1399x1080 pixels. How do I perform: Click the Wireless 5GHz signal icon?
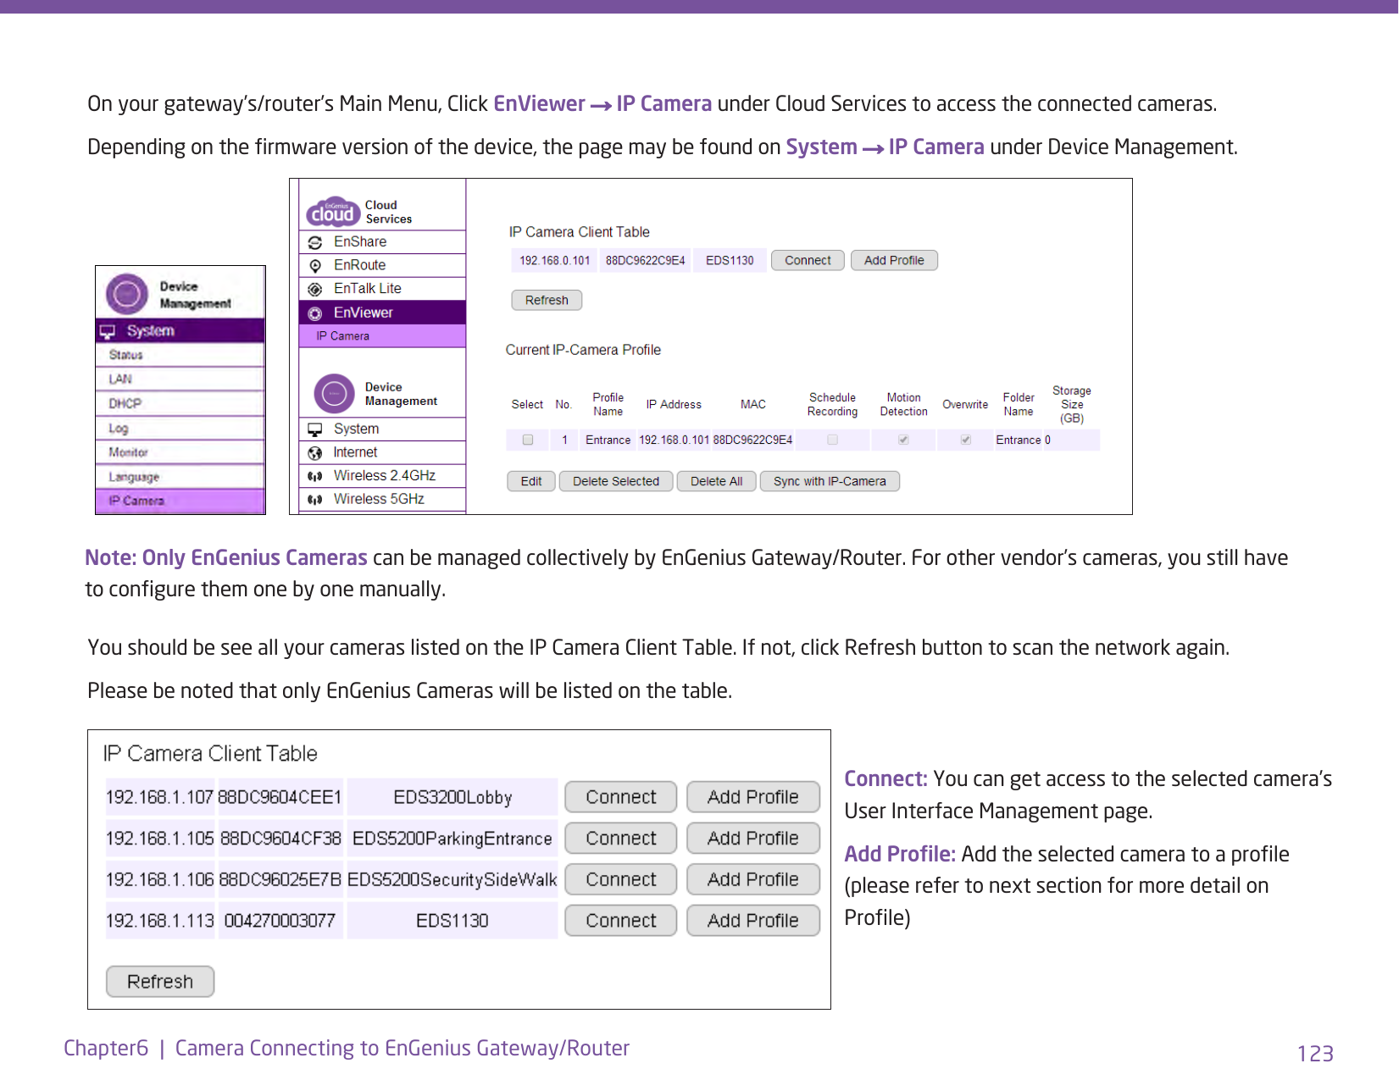[315, 500]
